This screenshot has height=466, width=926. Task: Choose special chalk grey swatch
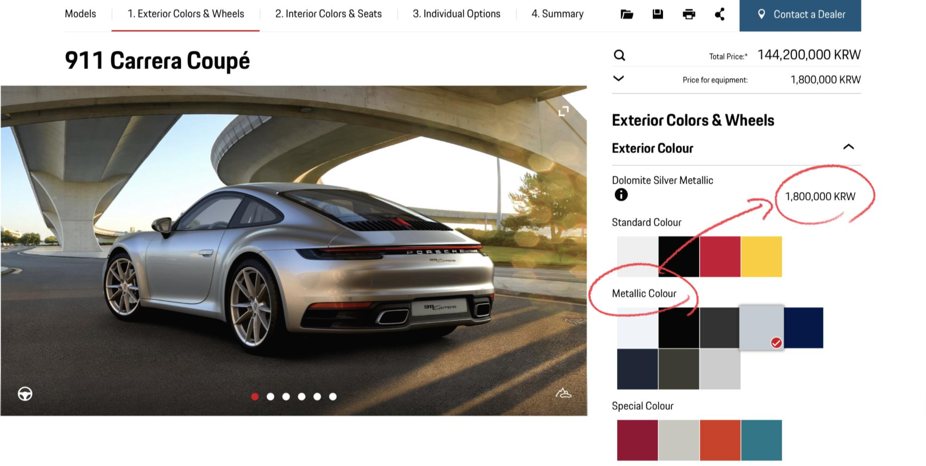click(679, 440)
